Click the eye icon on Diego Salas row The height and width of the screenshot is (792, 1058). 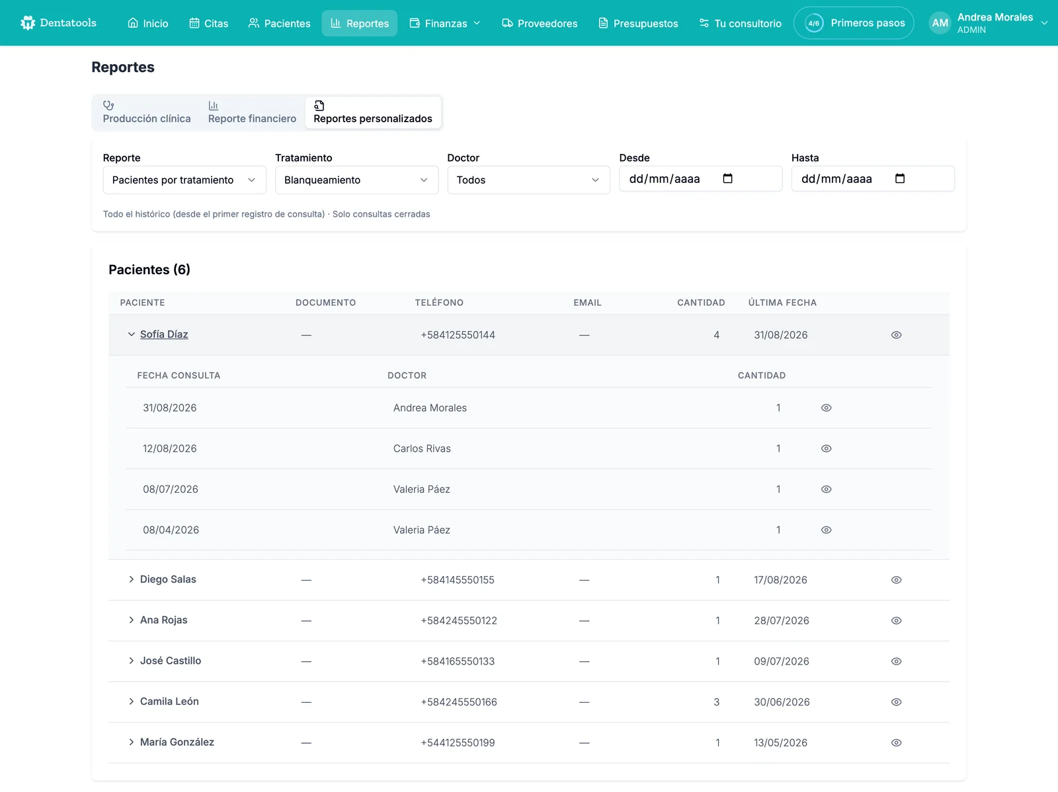point(897,580)
